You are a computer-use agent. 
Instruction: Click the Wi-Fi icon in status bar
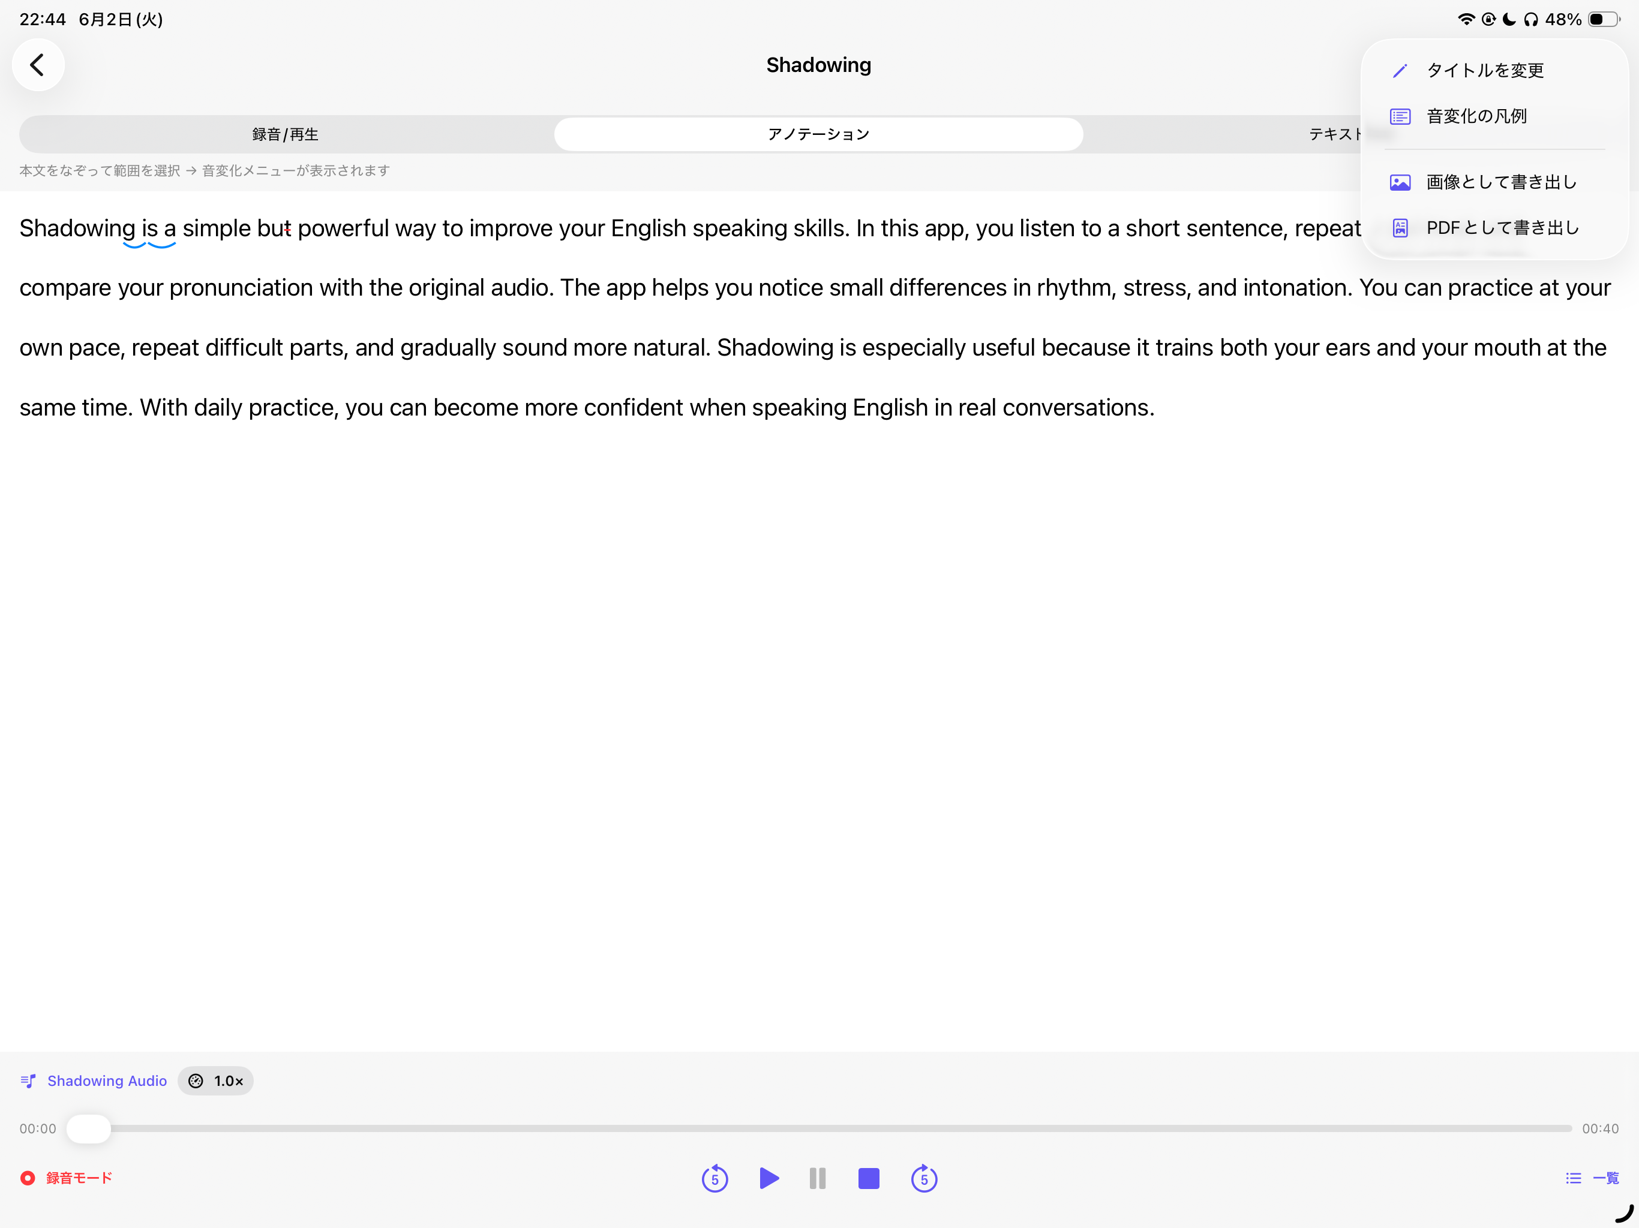[x=1466, y=19]
